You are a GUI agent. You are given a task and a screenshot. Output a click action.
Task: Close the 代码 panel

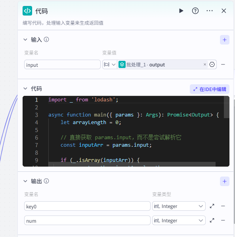pyautogui.click(x=224, y=11)
